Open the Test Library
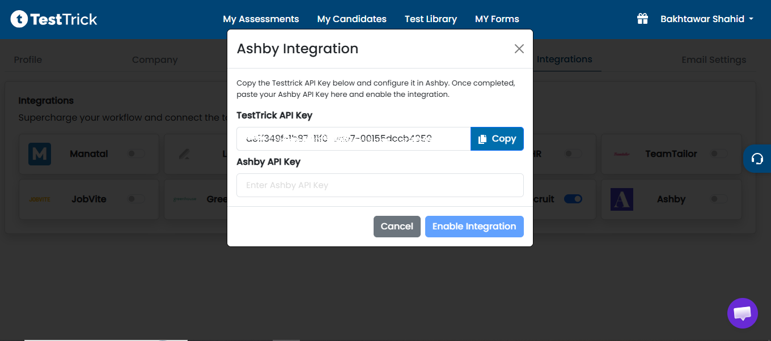The image size is (771, 341). (431, 19)
